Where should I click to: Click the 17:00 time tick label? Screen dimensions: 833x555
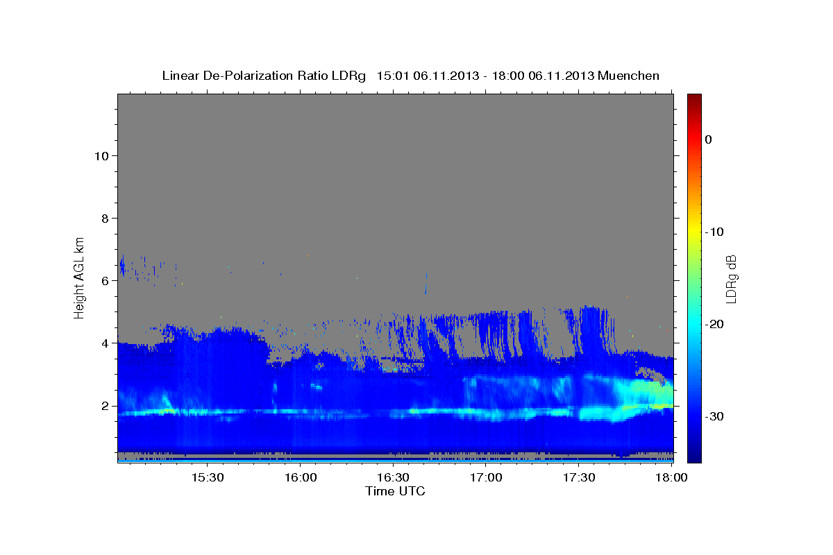[486, 478]
